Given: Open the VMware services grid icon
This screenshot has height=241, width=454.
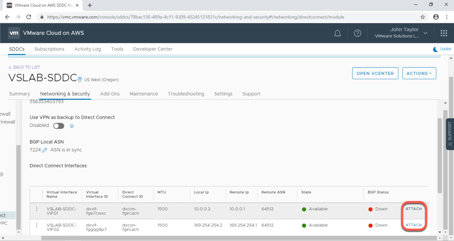Looking at the screenshot, I should [444, 33].
